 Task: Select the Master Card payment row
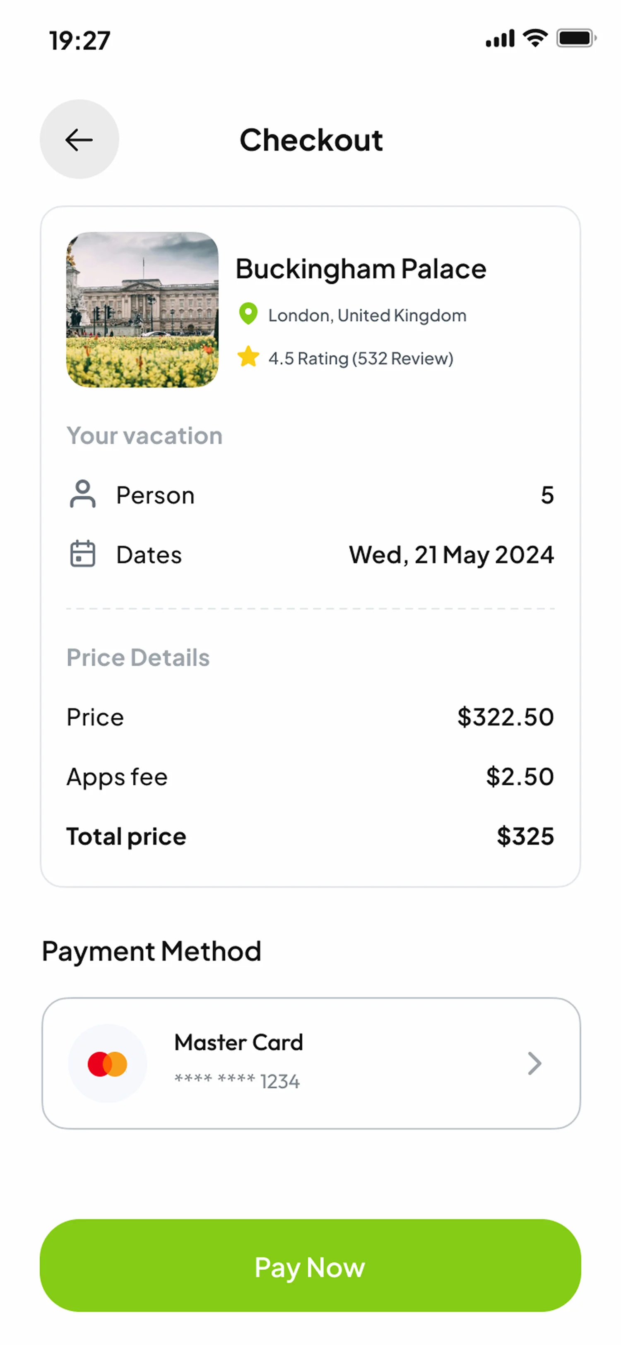click(x=310, y=1063)
